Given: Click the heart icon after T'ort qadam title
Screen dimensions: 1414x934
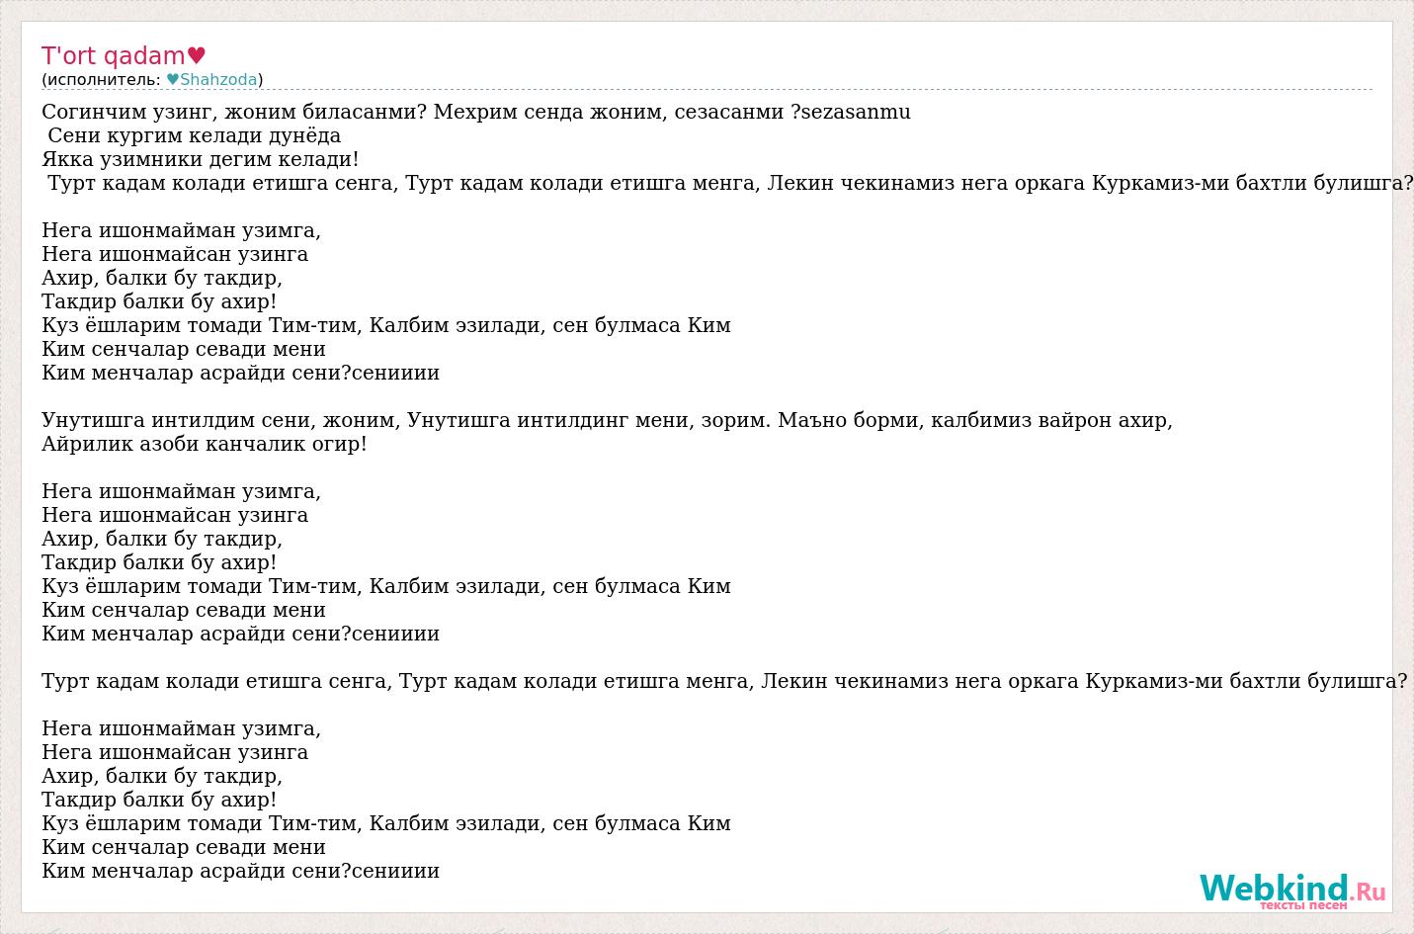Looking at the screenshot, I should click(x=196, y=56).
